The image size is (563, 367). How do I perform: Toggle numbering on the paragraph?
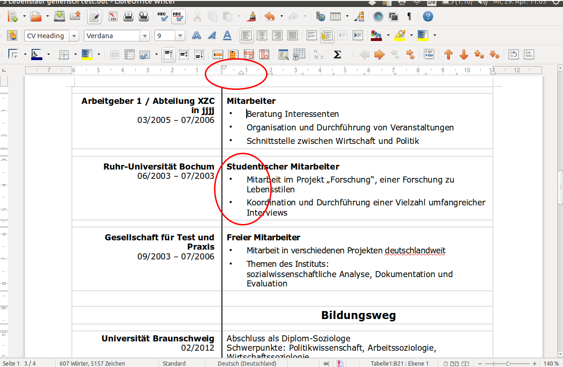(x=311, y=35)
